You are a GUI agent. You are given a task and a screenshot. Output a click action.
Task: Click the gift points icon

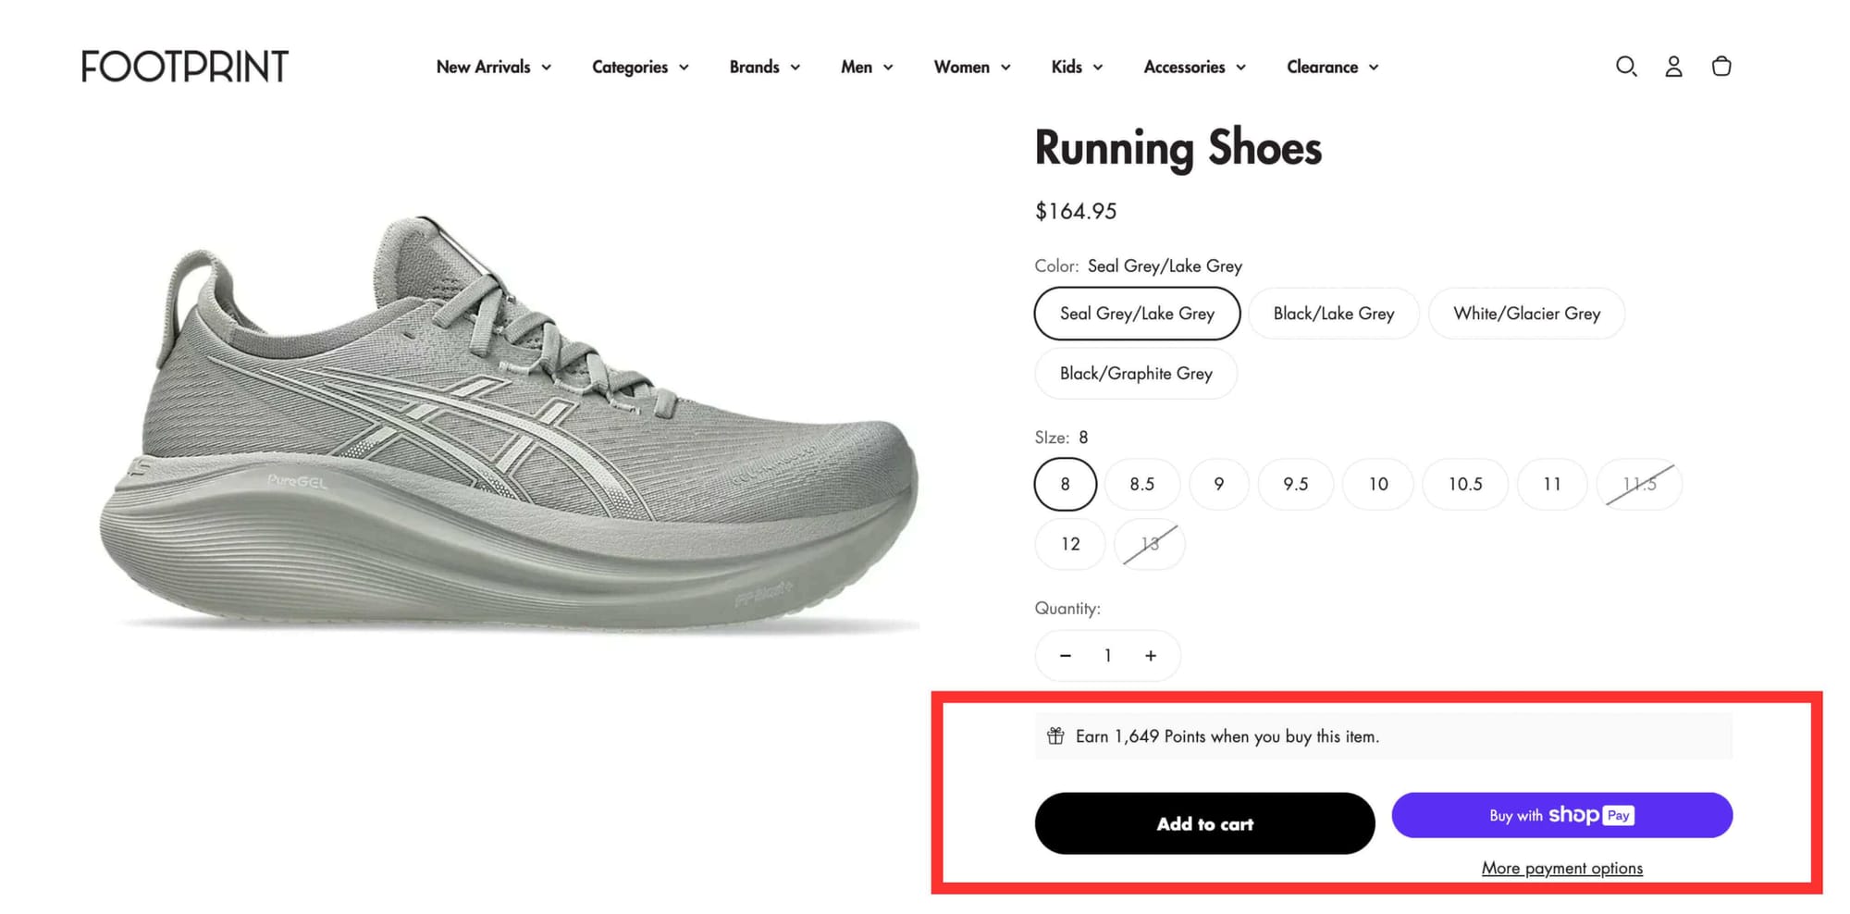coord(1054,736)
